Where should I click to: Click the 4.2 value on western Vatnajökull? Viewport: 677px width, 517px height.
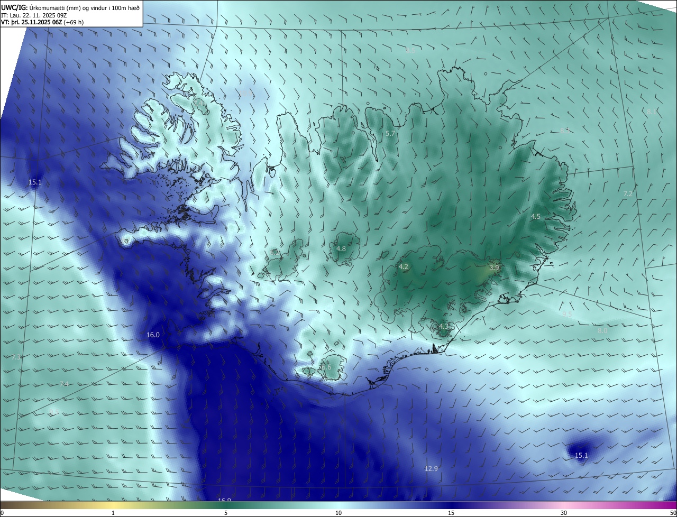point(404,267)
